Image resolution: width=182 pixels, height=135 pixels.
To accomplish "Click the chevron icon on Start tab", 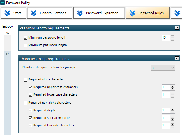I will pyautogui.click(x=7, y=13).
